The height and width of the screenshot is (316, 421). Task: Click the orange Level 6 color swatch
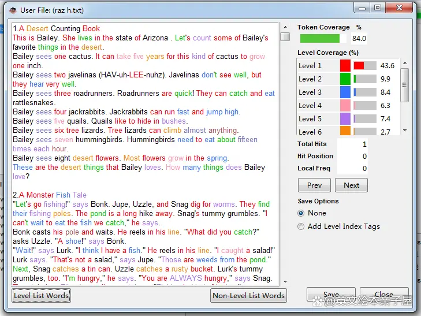tap(345, 131)
